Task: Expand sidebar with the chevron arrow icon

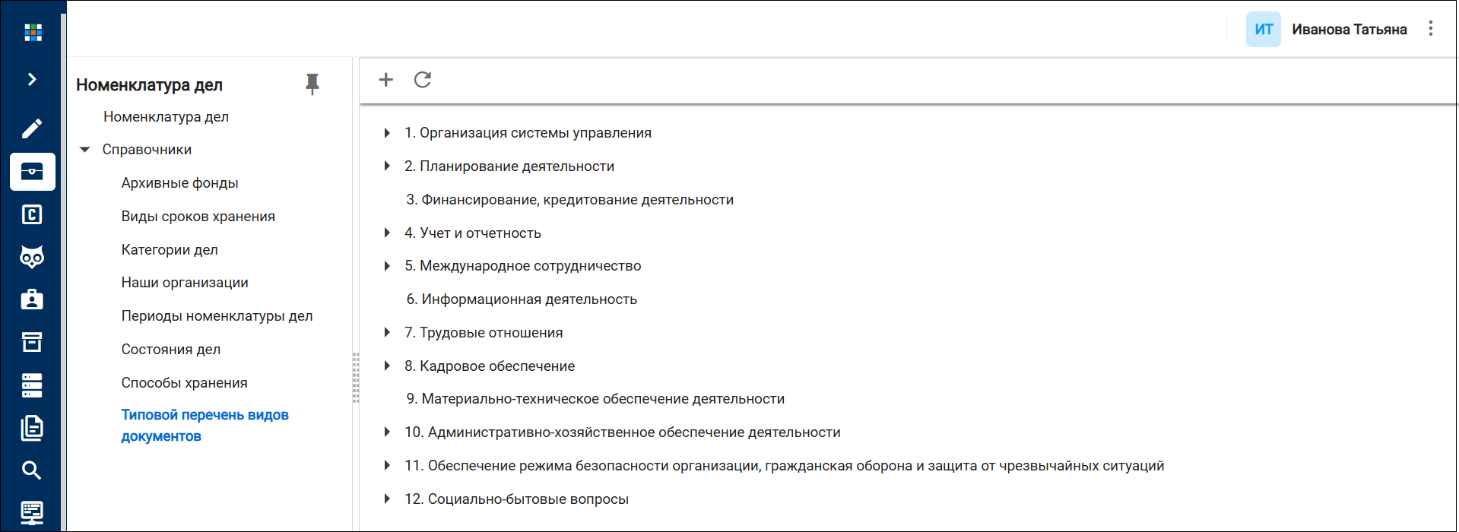Action: pos(32,79)
